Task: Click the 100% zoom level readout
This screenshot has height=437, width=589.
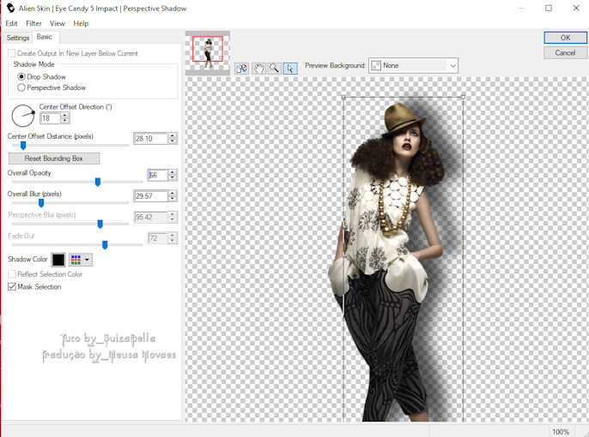Action: (x=561, y=432)
